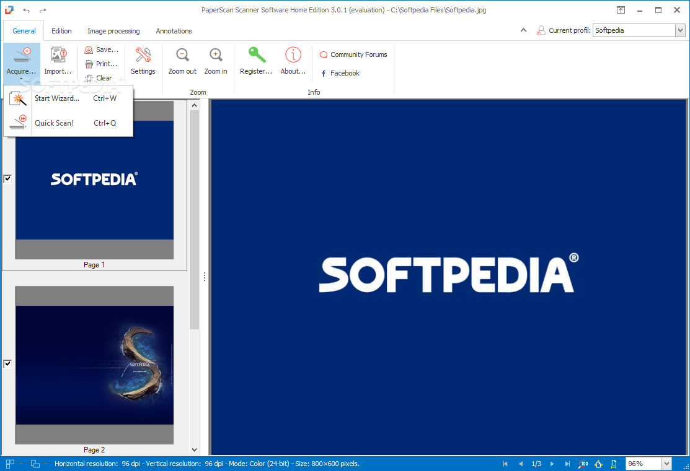Screen dimensions: 690x471
Task: Click the Undo arrow in title bar
Action: (x=27, y=10)
